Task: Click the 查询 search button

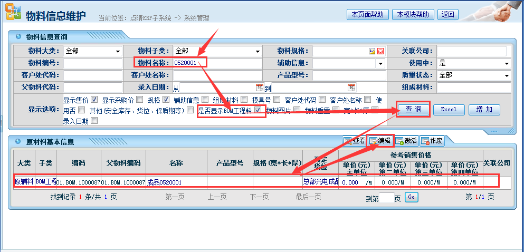Action: 413,110
